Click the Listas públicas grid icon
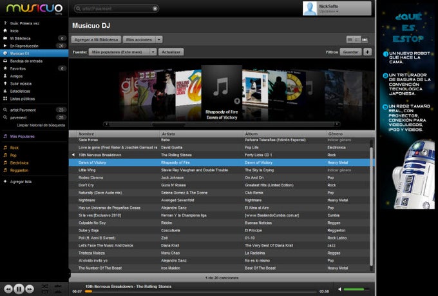The image size is (438, 296). pos(5,99)
